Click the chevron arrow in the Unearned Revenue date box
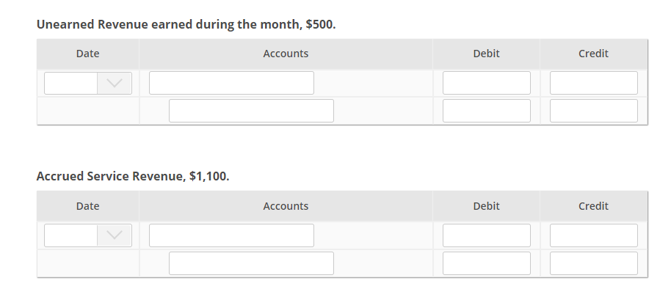Image resolution: width=671 pixels, height=300 pixels. click(115, 83)
